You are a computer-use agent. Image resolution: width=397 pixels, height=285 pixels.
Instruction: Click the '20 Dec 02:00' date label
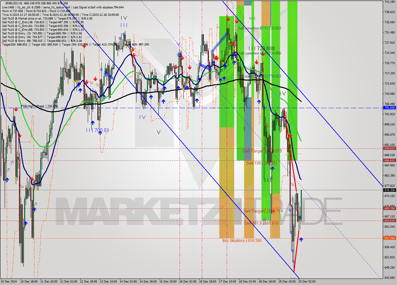coord(307,282)
